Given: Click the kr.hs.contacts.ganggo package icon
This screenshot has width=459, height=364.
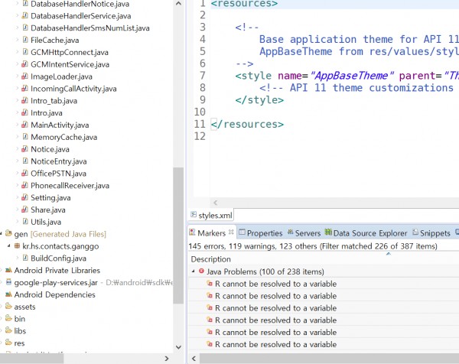Looking at the screenshot, I should pyautogui.click(x=17, y=246).
